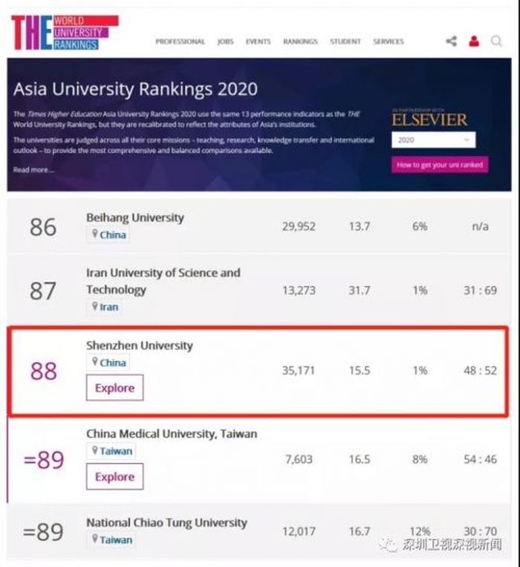This screenshot has width=520, height=567.
Task: Click location pin under National Chiao Tung
Action: pyautogui.click(x=94, y=540)
